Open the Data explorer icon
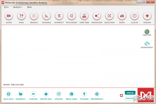The image size is (156, 104). coord(21,16)
